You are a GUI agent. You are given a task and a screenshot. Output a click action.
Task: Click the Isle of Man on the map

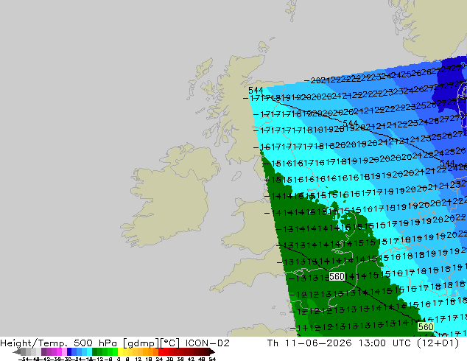[x=236, y=176]
